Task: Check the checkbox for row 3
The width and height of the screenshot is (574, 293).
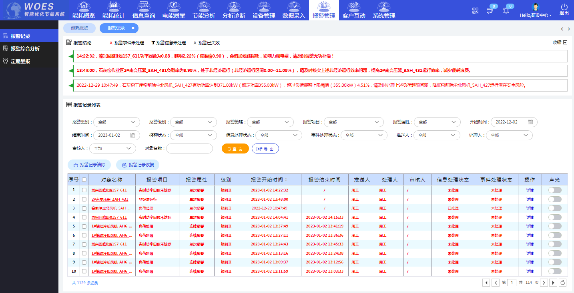Action: [84, 208]
